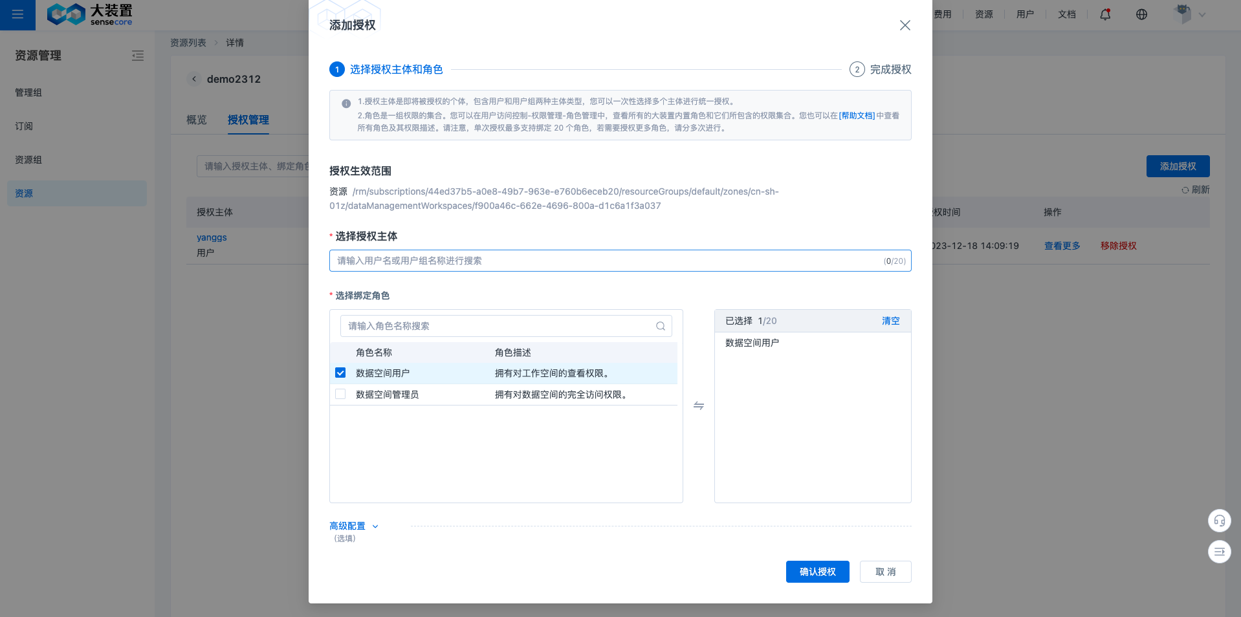Click the swap arrows between role lists

coord(698,406)
